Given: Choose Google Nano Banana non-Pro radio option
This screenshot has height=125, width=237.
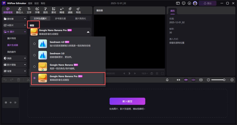Looking at the screenshot, I should click(34, 67).
